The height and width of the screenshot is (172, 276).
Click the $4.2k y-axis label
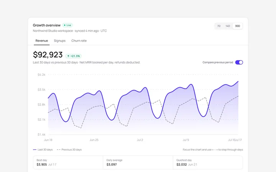tap(41, 75)
